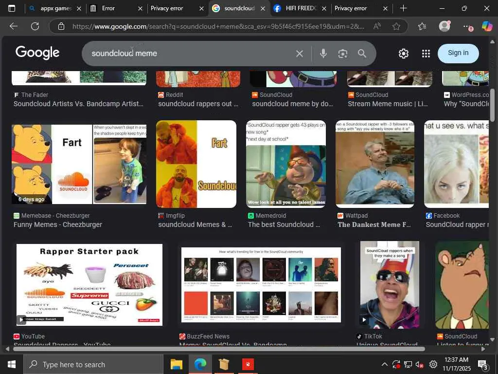The height and width of the screenshot is (374, 498).
Task: Open the box package app in taskbar
Action: 224,364
